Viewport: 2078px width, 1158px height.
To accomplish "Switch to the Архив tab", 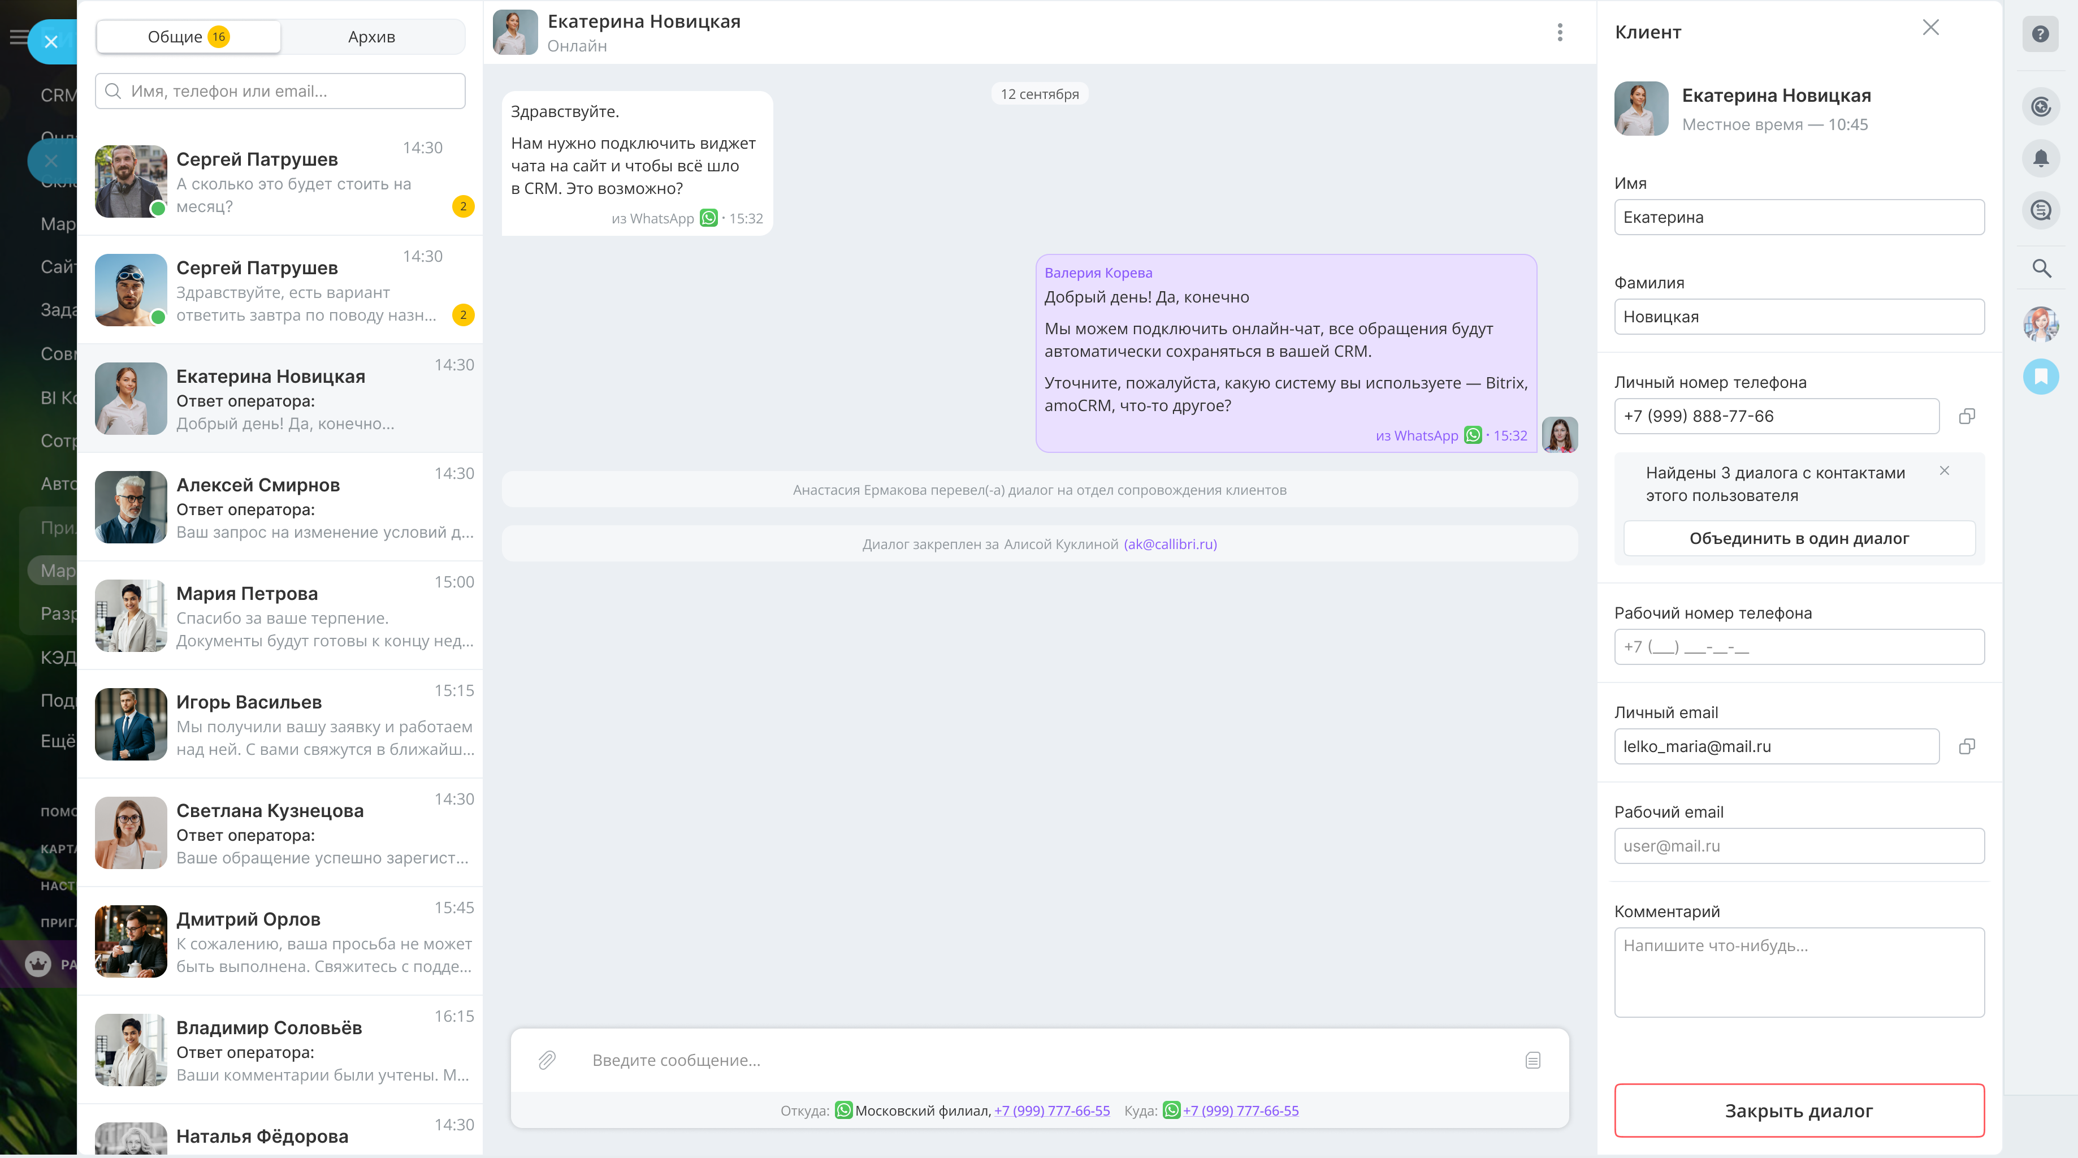I will tap(371, 36).
